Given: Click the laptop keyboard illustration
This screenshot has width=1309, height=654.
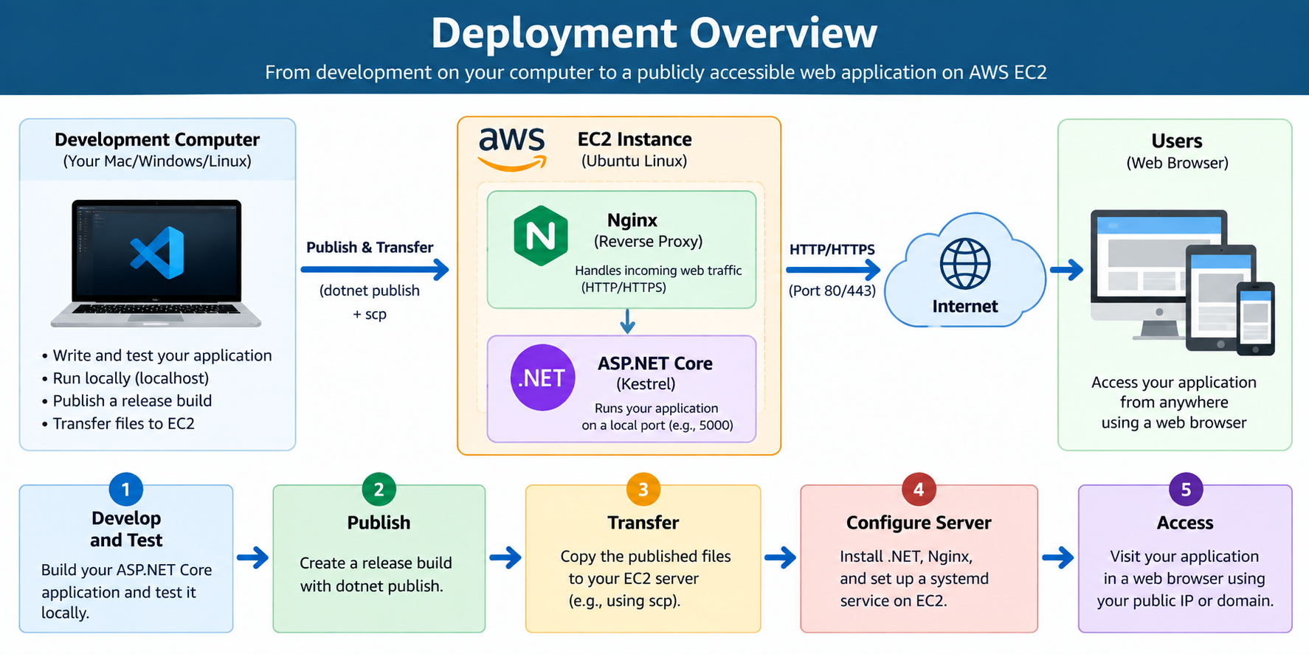Looking at the screenshot, I should click(x=156, y=310).
